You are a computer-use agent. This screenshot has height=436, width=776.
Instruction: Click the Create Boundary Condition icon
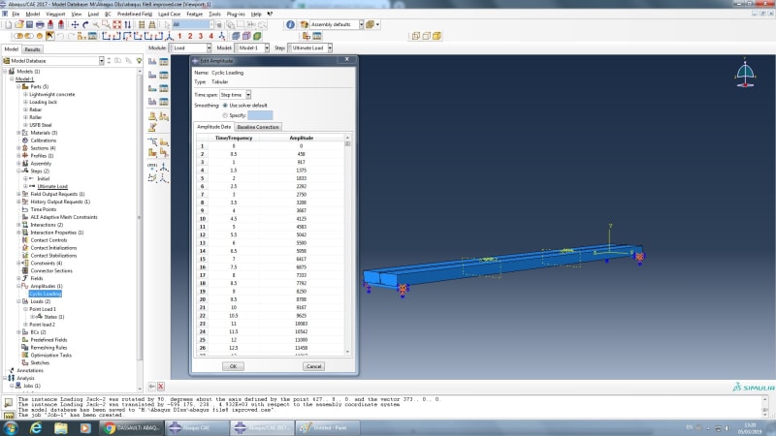[x=152, y=76]
